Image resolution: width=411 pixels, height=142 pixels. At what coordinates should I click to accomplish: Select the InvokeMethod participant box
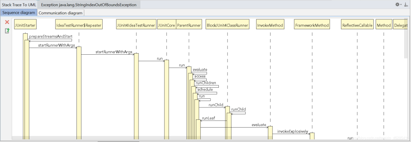(x=270, y=25)
